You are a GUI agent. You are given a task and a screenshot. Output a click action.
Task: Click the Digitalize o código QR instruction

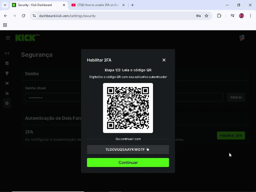tap(128, 77)
